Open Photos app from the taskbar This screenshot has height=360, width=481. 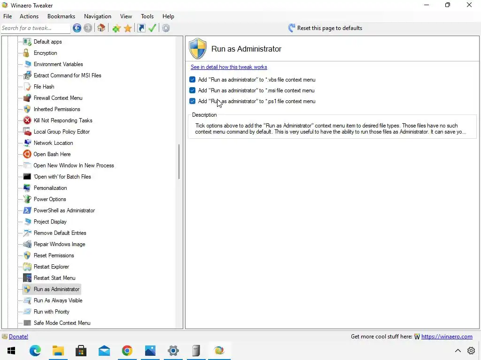pos(150,351)
